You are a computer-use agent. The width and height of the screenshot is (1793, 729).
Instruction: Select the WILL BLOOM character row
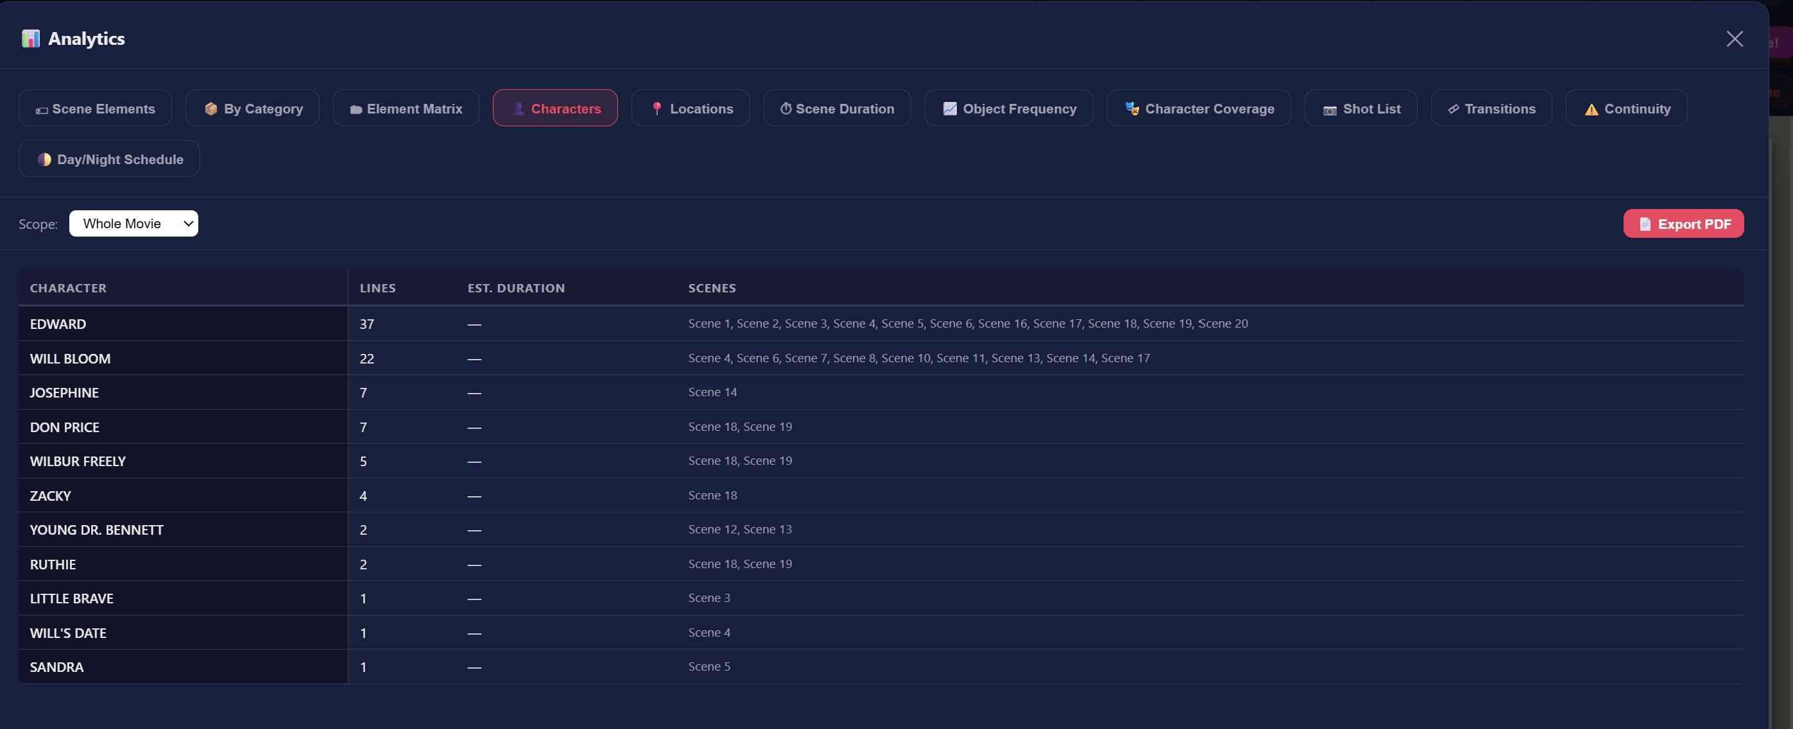(881, 358)
